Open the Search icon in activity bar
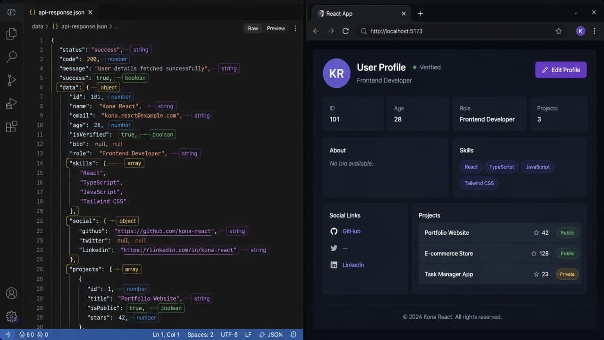This screenshot has height=340, width=604. click(x=11, y=57)
